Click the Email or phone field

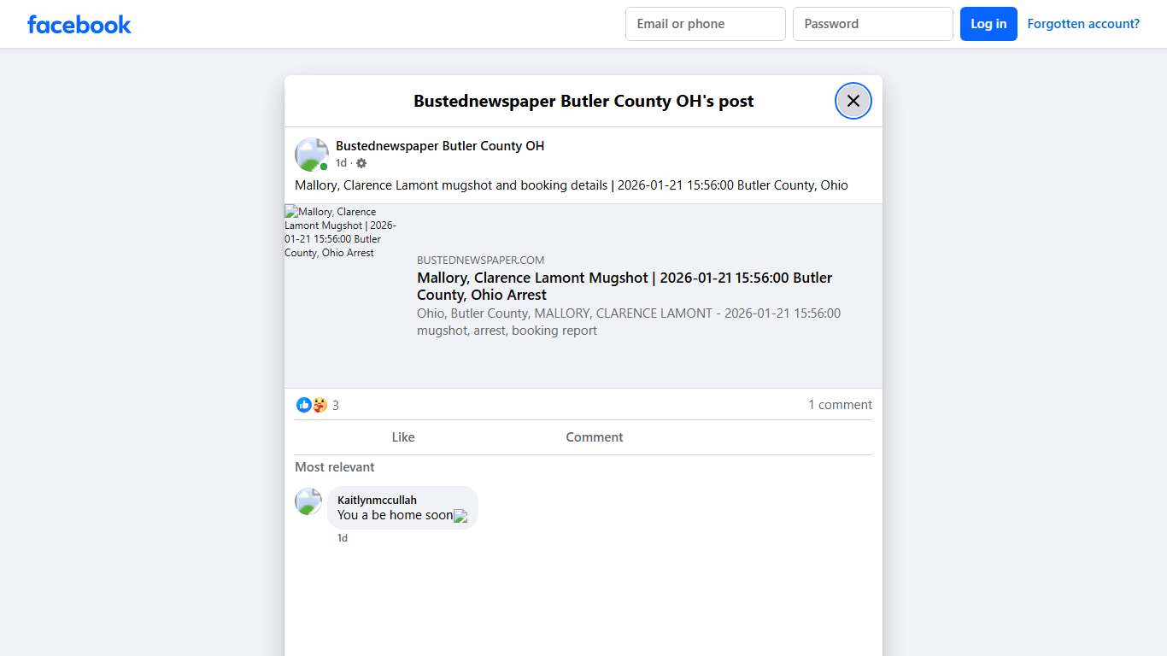(x=705, y=24)
